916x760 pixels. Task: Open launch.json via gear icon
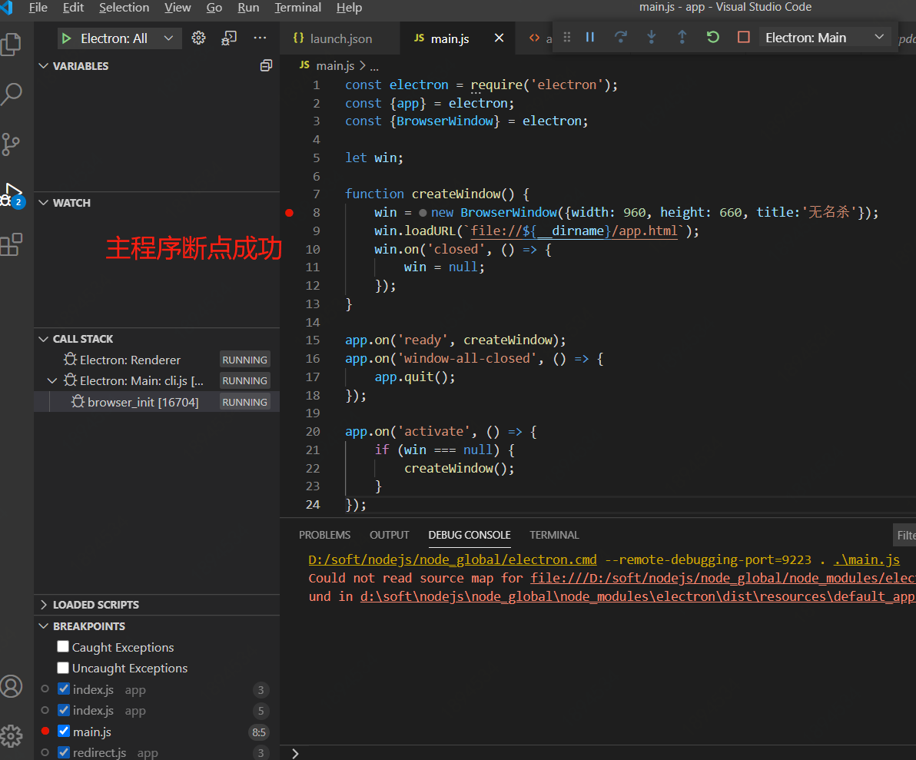pos(198,38)
